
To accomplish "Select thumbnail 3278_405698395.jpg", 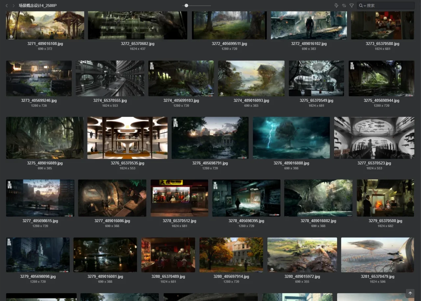I will point(246,198).
